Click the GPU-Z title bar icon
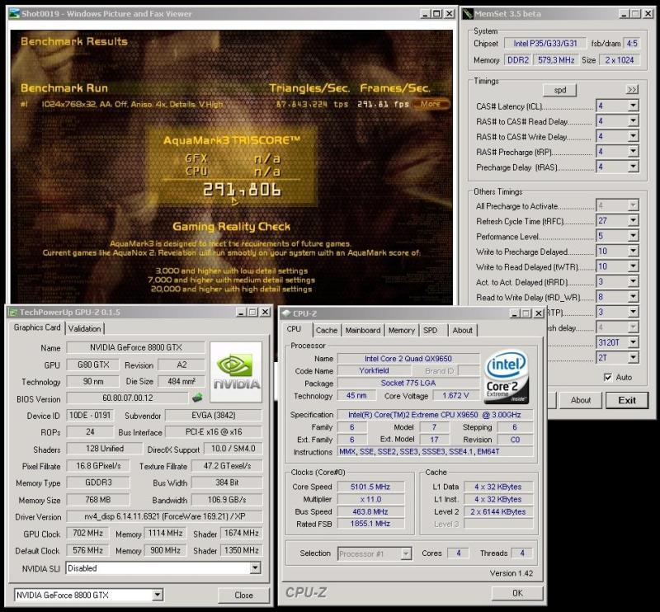Image resolution: width=660 pixels, height=612 pixels. click(12, 313)
